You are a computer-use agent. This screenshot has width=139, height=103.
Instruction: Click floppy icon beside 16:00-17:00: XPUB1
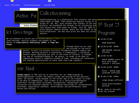click(x=99, y=76)
